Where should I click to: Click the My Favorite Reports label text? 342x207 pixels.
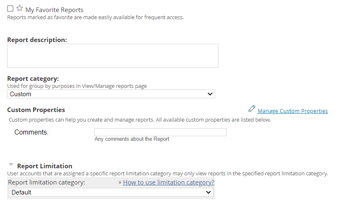click(54, 10)
